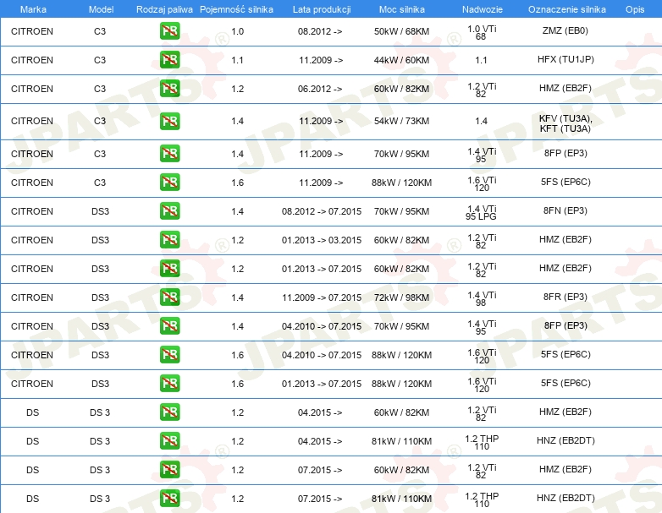Viewport: 662px width, 513px height.
Task: Click the fuel icon in DS3 1.2 row dated 01.2013 -> 07.2015
Action: [x=169, y=269]
